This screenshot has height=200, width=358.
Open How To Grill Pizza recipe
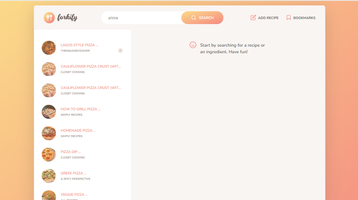click(82, 112)
